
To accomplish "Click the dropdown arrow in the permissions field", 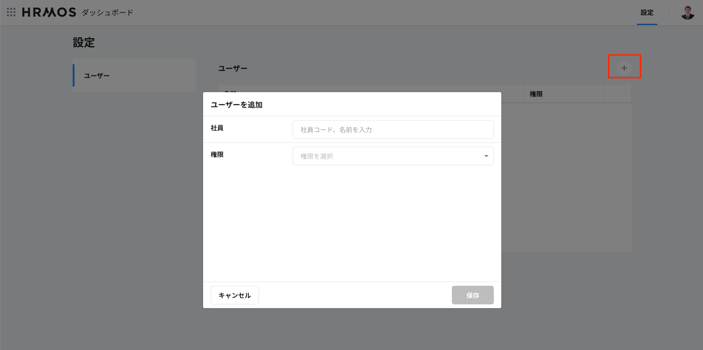I will click(486, 155).
